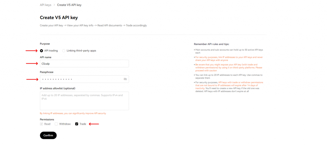Click the Remember API rules and tips heading

coord(211,44)
